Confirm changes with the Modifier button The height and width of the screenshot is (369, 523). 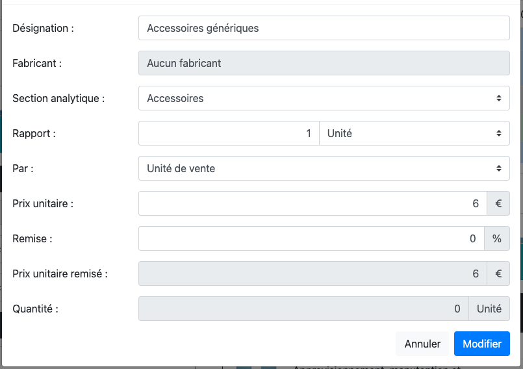tap(481, 344)
